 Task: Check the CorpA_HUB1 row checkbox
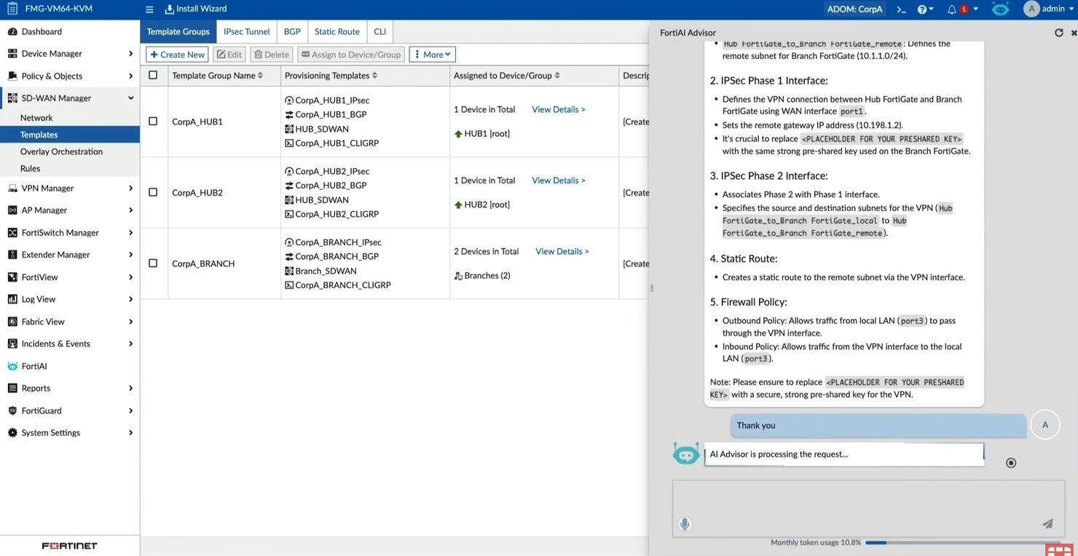[153, 122]
